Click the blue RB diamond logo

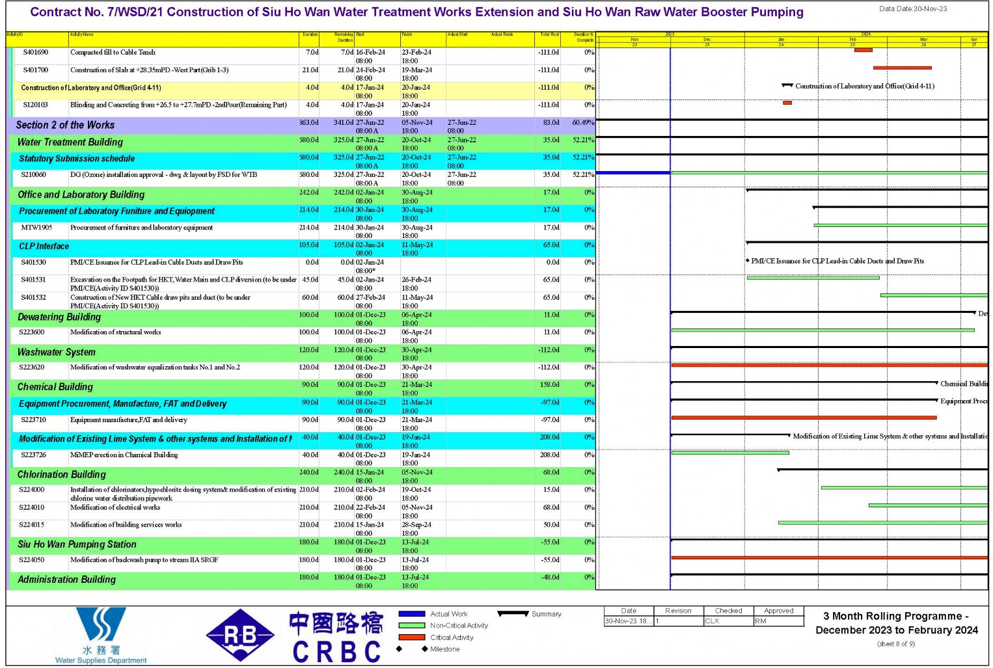(x=240, y=635)
